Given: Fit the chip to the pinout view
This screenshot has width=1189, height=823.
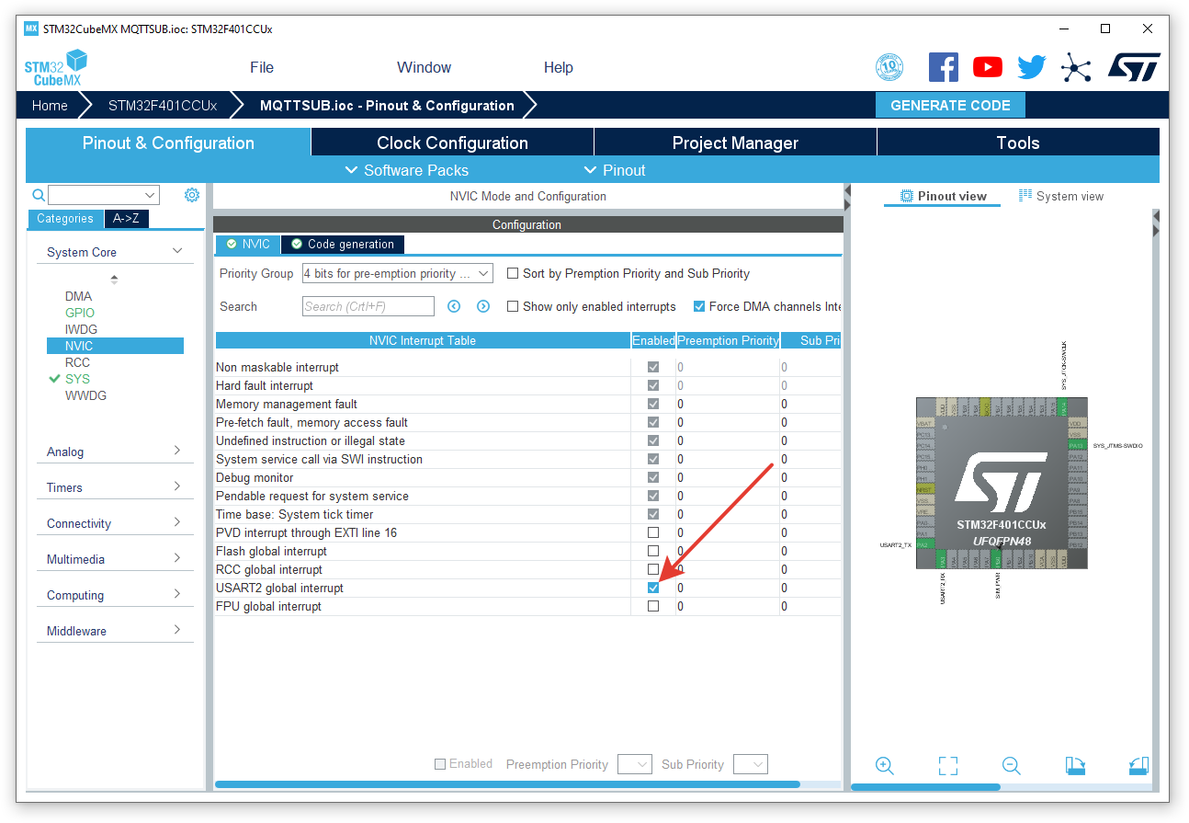Looking at the screenshot, I should coord(948,765).
